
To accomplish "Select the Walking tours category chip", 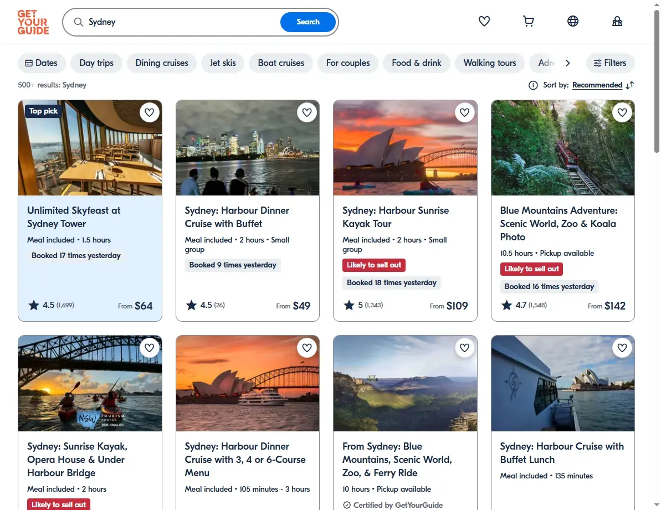I will 490,63.
